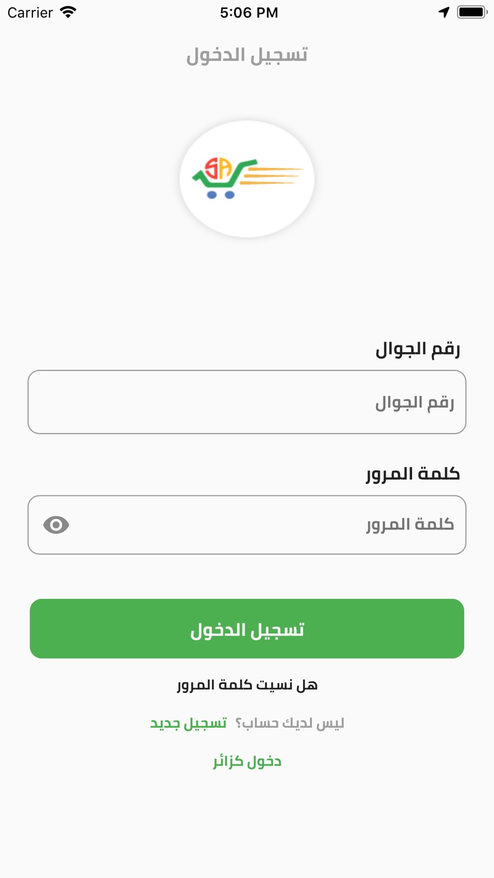Viewport: 494px width, 878px height.
Task: Focus the رقم الجوال mobile number field
Action: pos(247,402)
